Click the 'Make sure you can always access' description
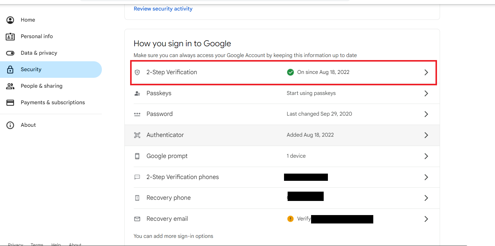The image size is (495, 246). [x=245, y=55]
